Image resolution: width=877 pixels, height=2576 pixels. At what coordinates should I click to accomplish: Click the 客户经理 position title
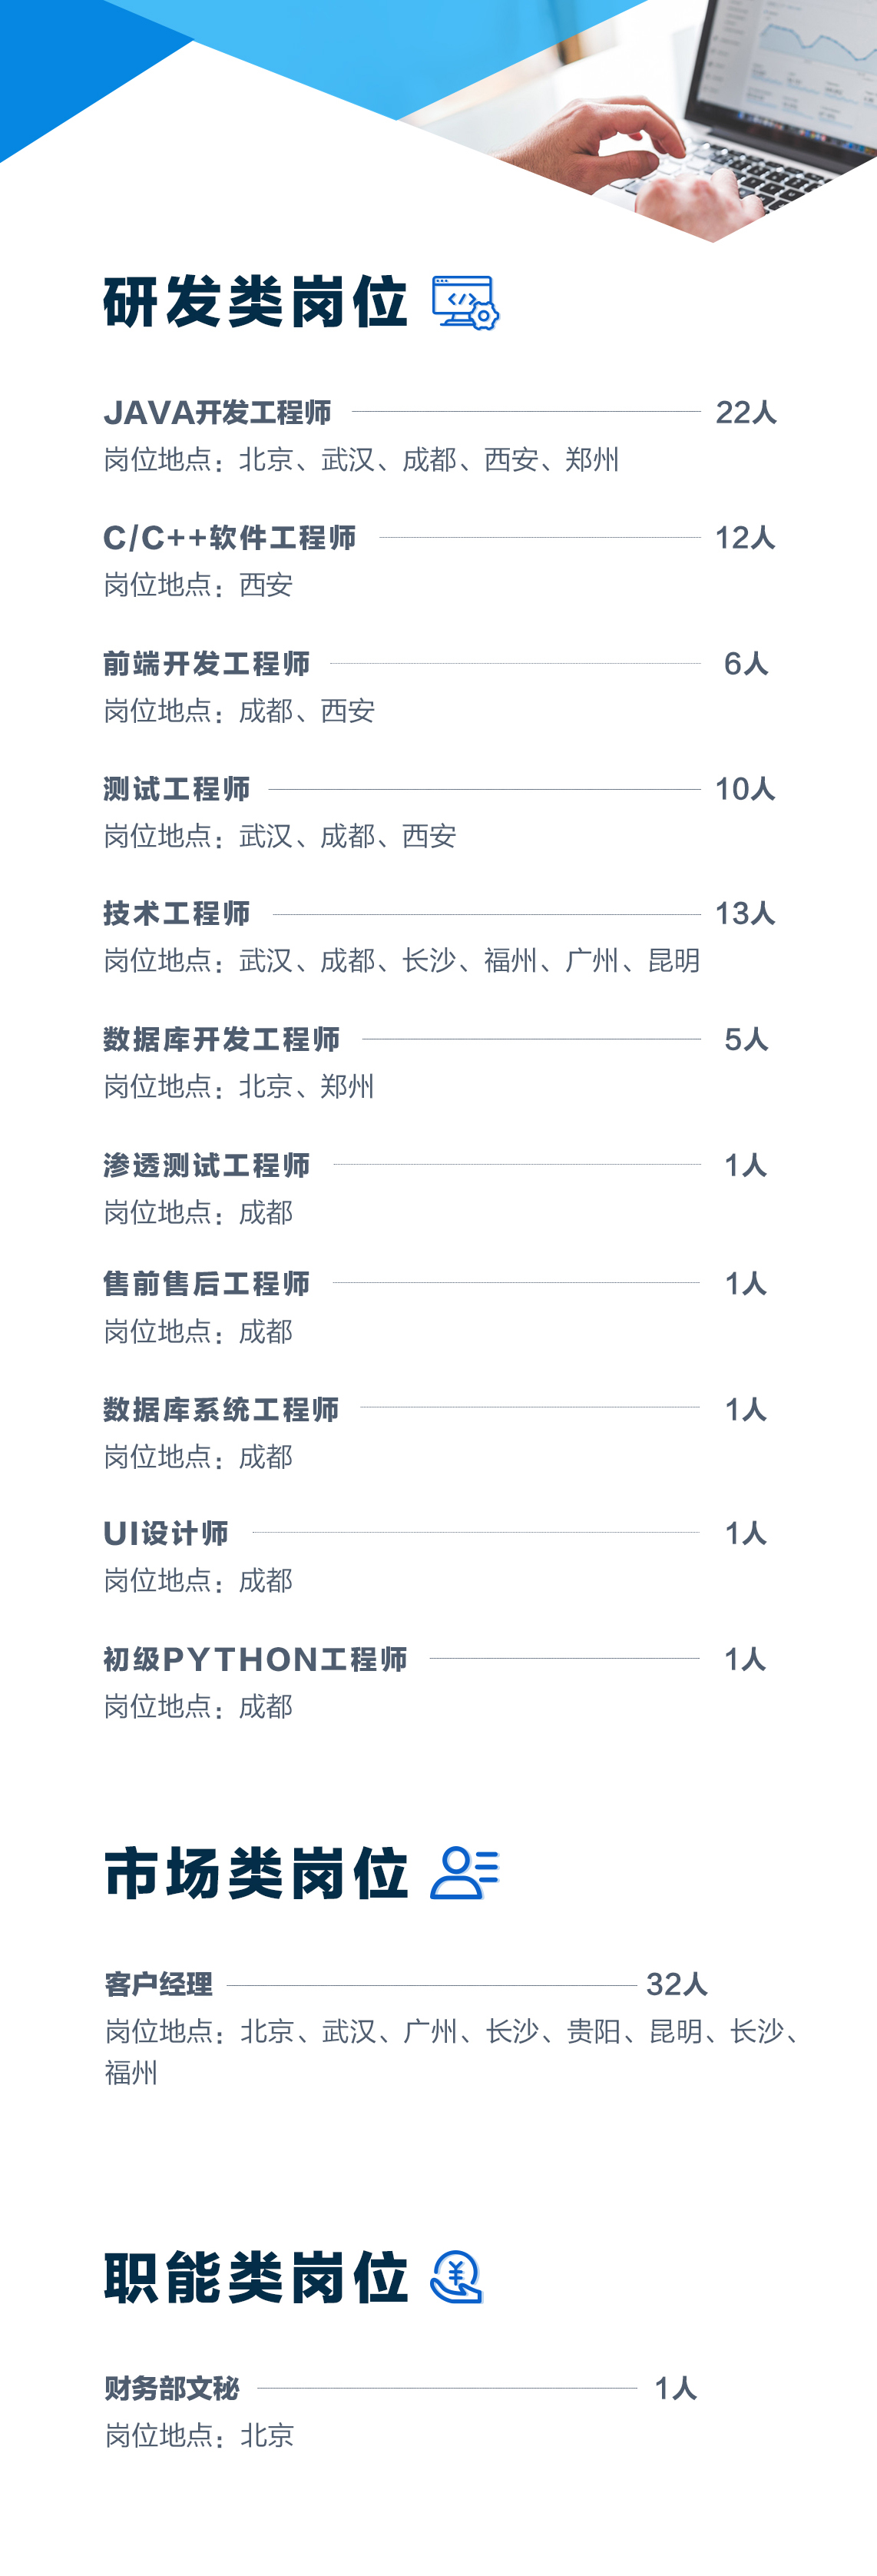click(x=158, y=1984)
